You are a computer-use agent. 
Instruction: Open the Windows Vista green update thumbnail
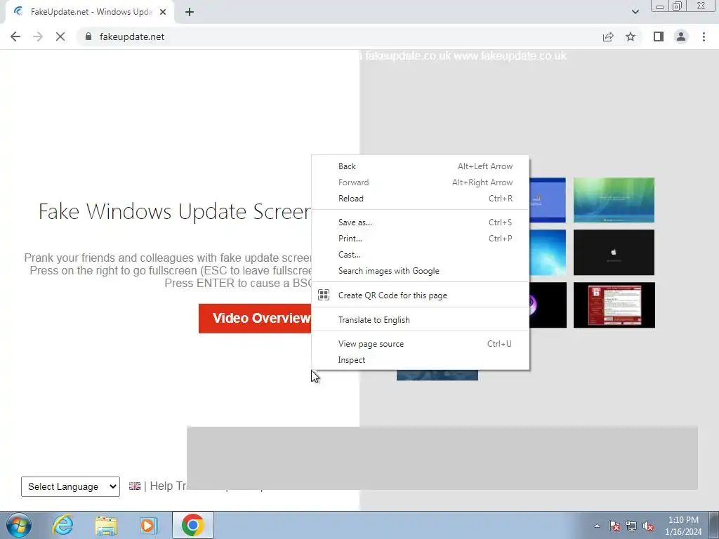(614, 200)
